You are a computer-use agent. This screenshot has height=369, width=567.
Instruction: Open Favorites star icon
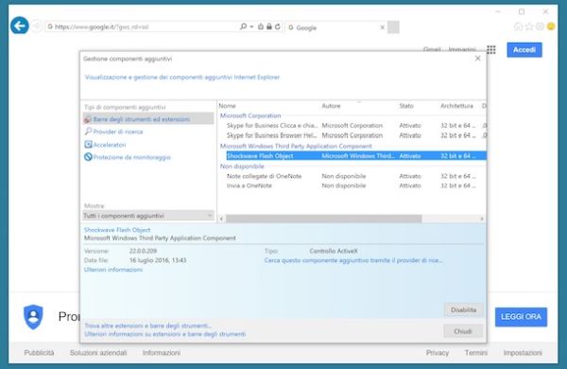coord(529,26)
